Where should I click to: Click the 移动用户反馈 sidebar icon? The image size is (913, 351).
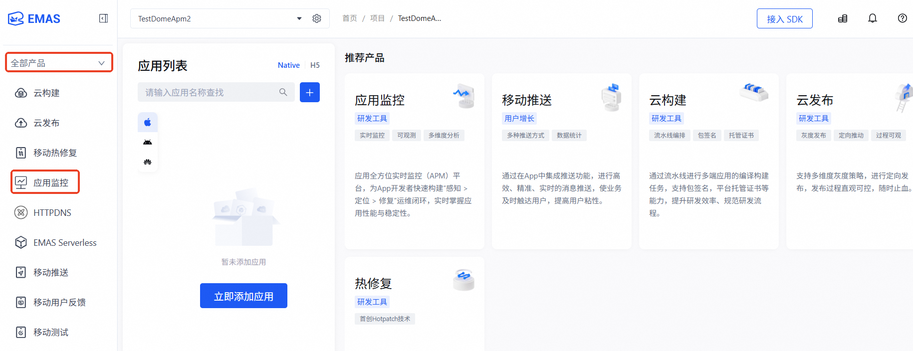(x=21, y=302)
